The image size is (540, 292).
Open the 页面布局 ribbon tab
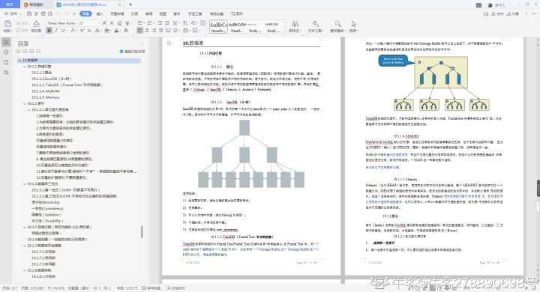[117, 13]
